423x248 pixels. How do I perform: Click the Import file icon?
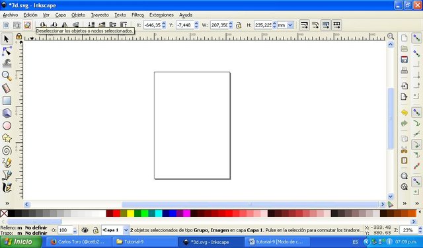[x=404, y=86]
